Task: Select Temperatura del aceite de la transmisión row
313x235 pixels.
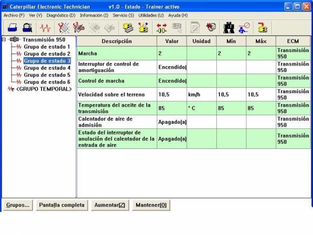Action: tap(194, 108)
